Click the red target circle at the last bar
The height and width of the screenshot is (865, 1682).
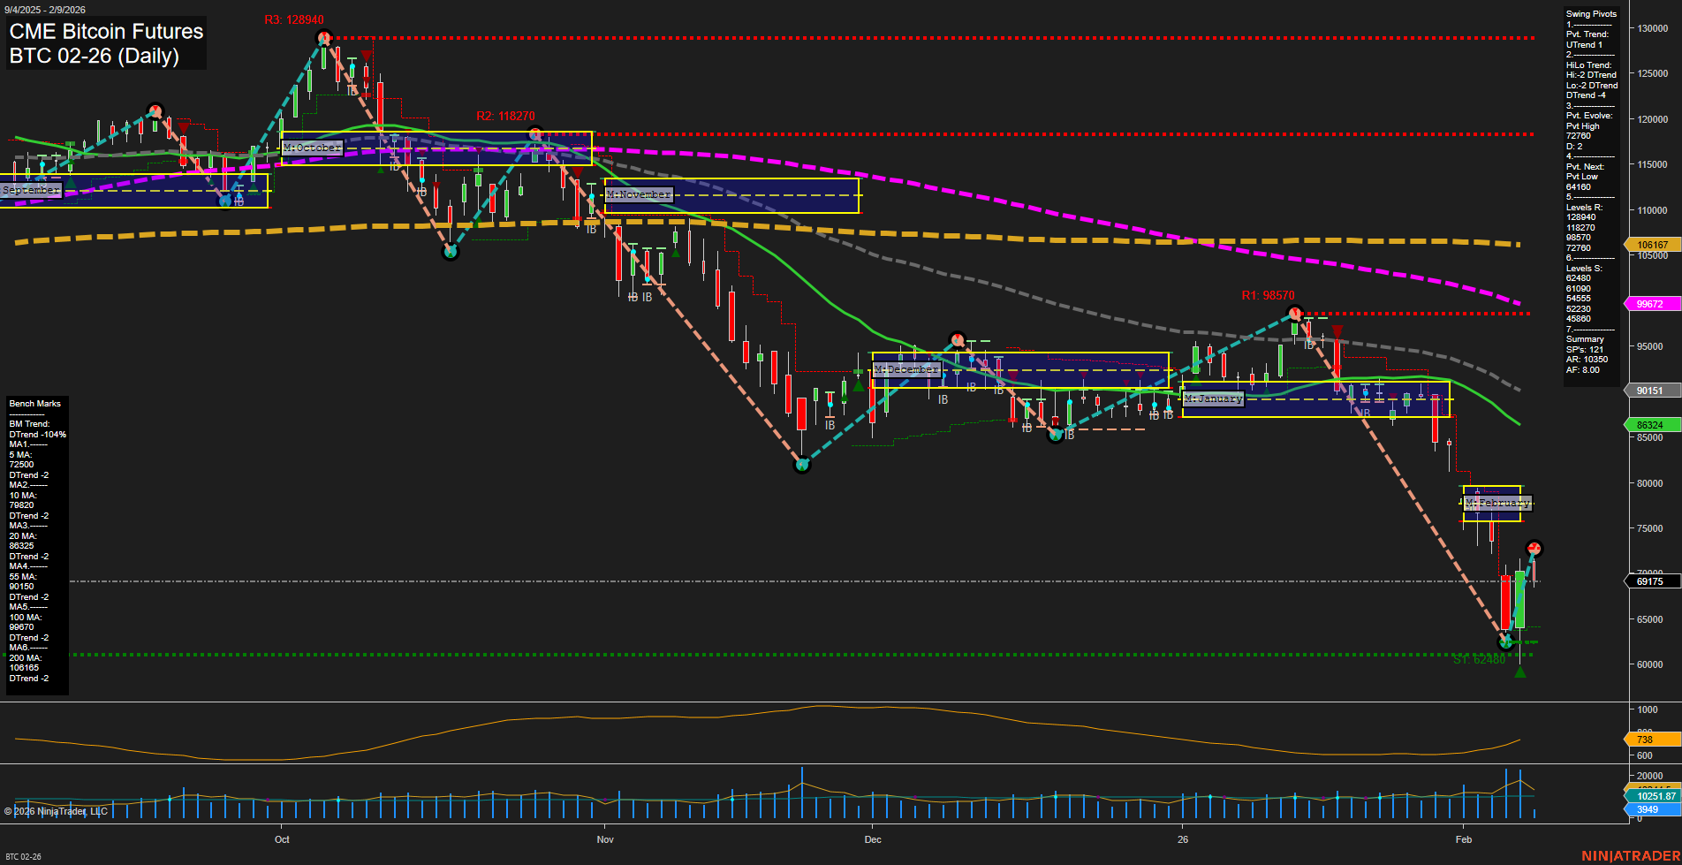1534,548
